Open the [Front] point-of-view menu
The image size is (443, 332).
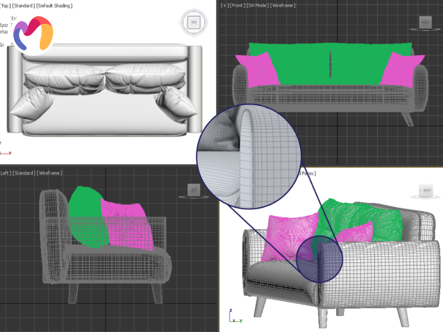tap(236, 5)
